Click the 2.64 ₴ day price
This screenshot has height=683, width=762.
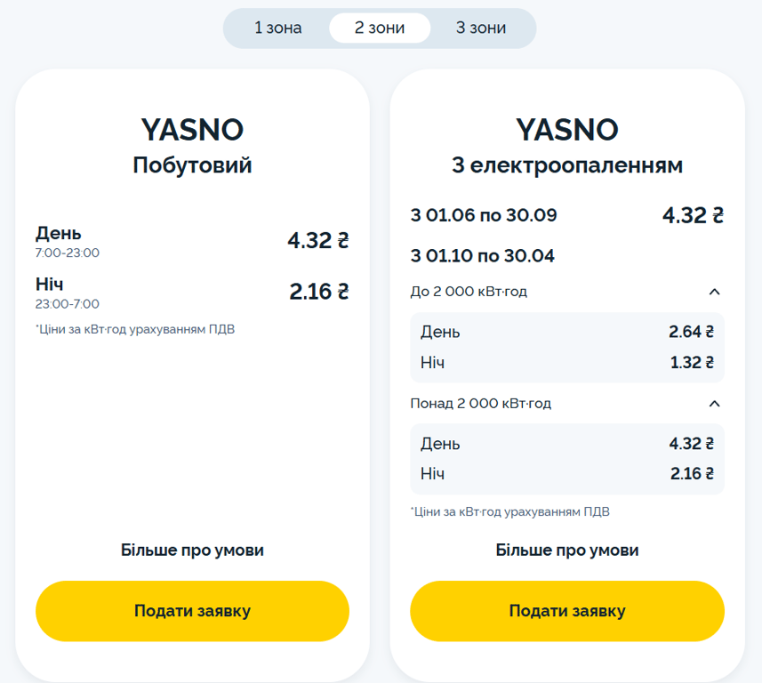[692, 333]
